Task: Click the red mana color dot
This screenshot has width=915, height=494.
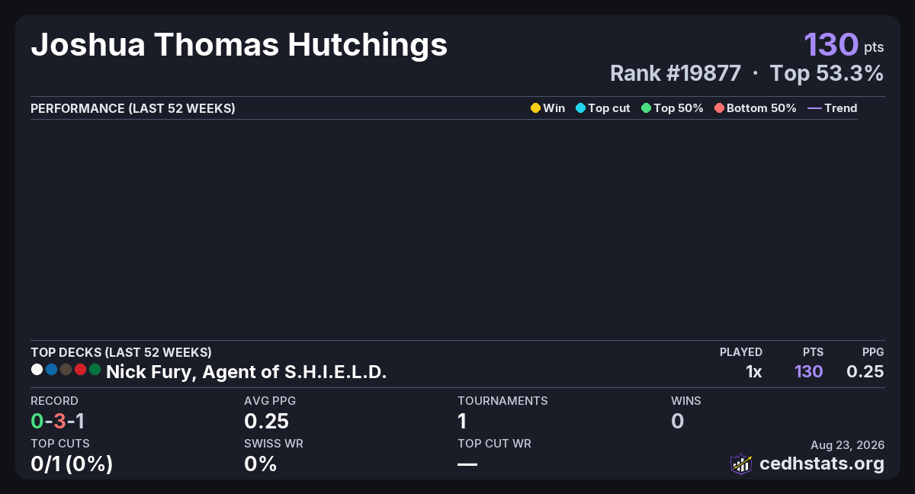Action: 80,370
